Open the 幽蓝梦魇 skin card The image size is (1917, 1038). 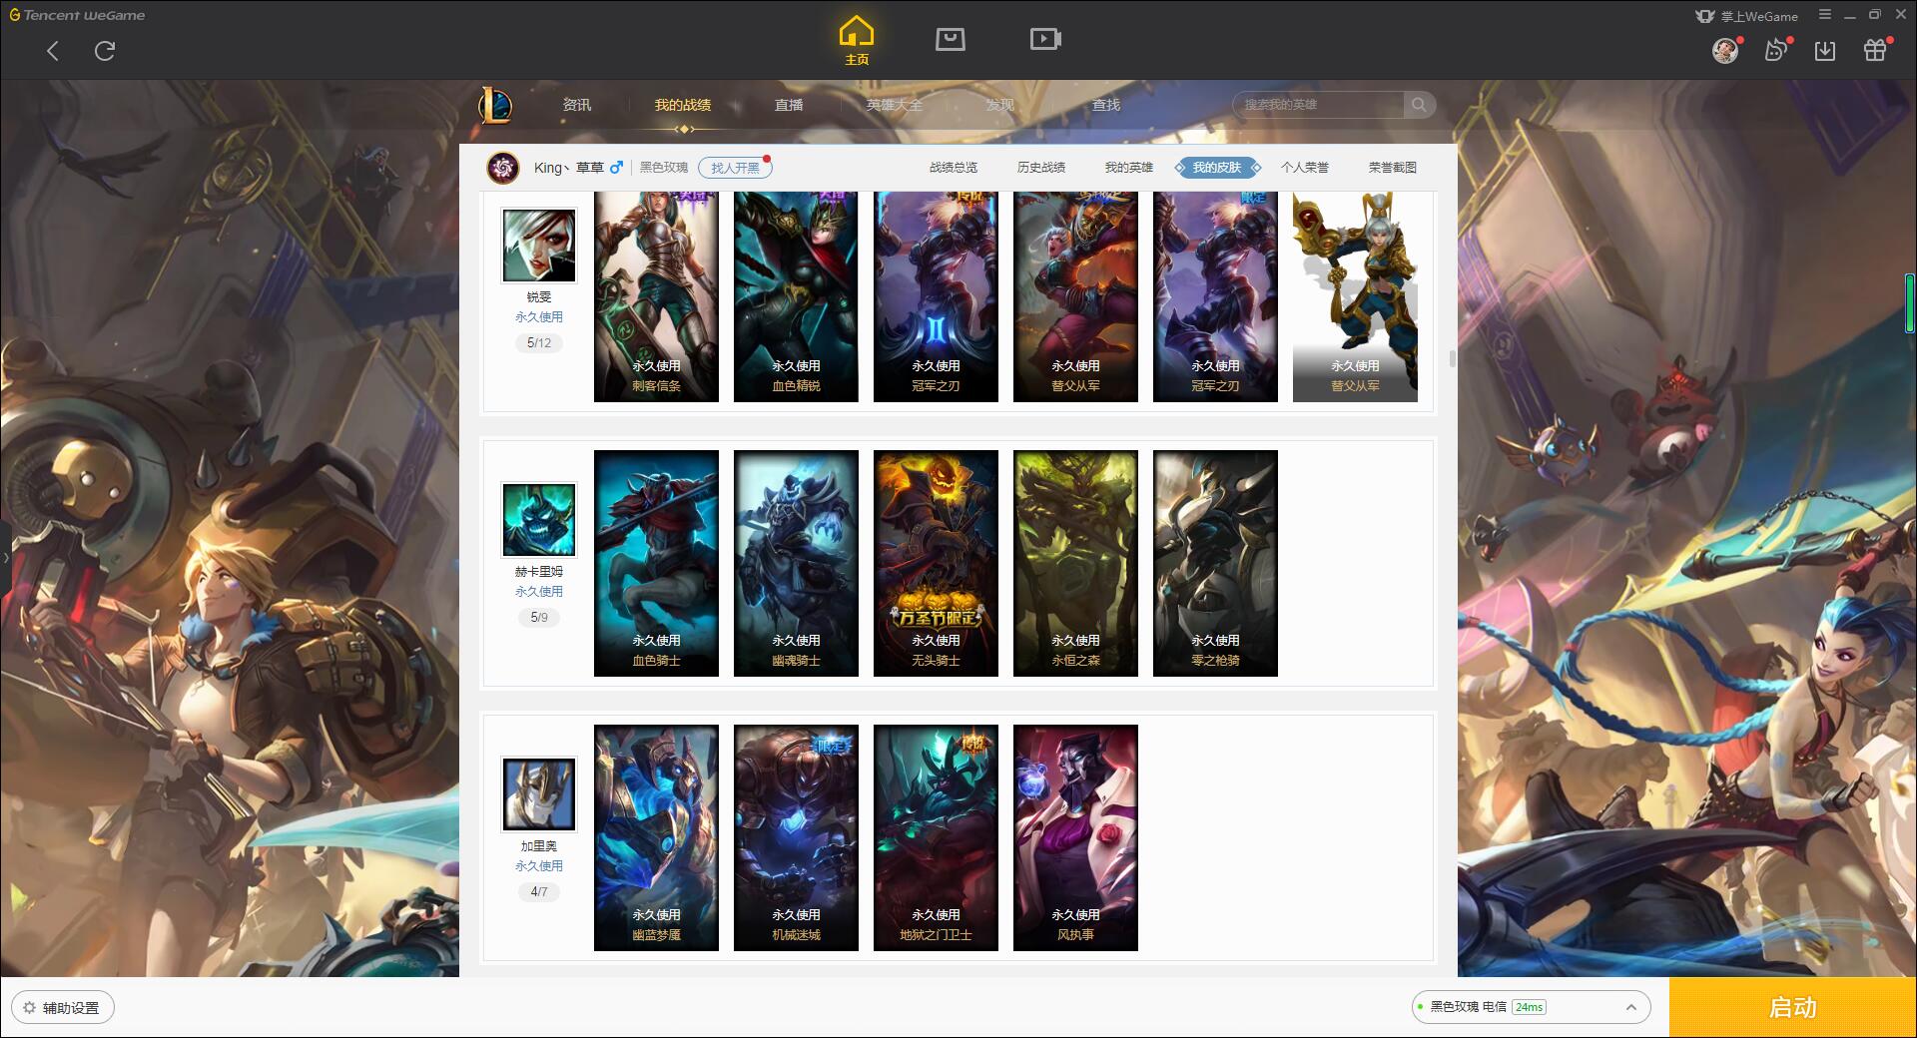tap(656, 837)
